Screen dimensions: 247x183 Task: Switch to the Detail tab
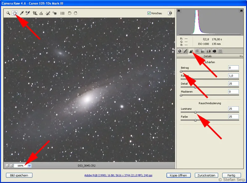tap(191, 51)
